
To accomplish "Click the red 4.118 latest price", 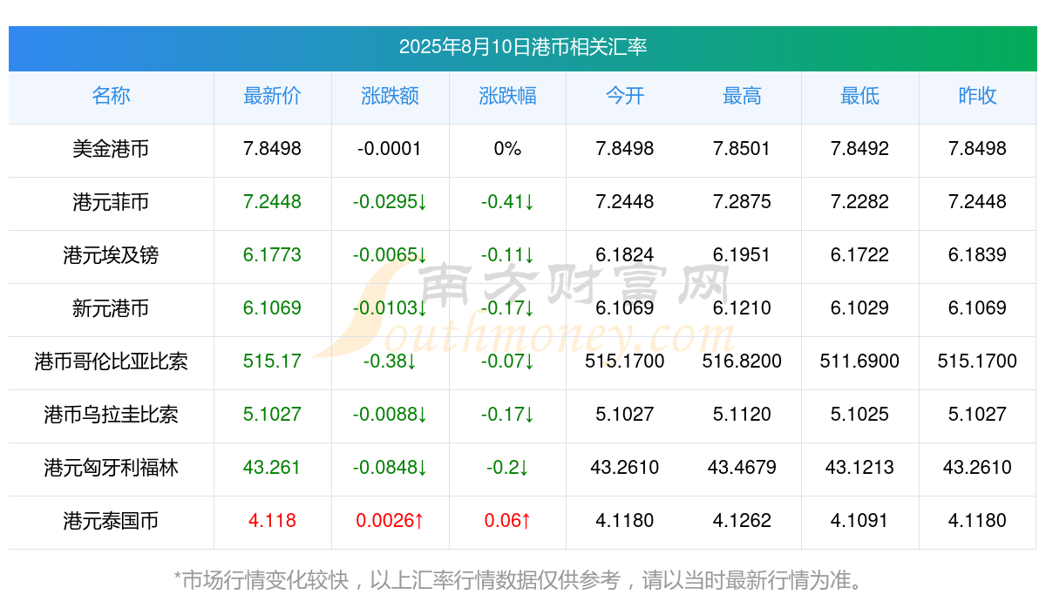I will pos(272,521).
